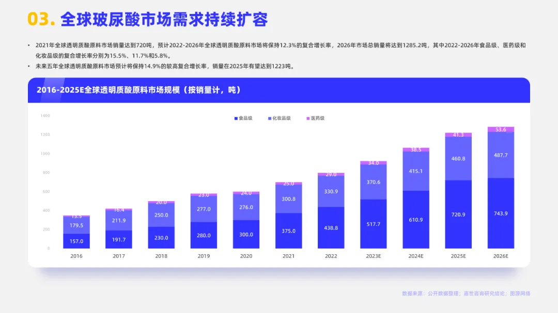Click the 数据来源 footer text
This screenshot has height=313, width=558.
(x=466, y=293)
